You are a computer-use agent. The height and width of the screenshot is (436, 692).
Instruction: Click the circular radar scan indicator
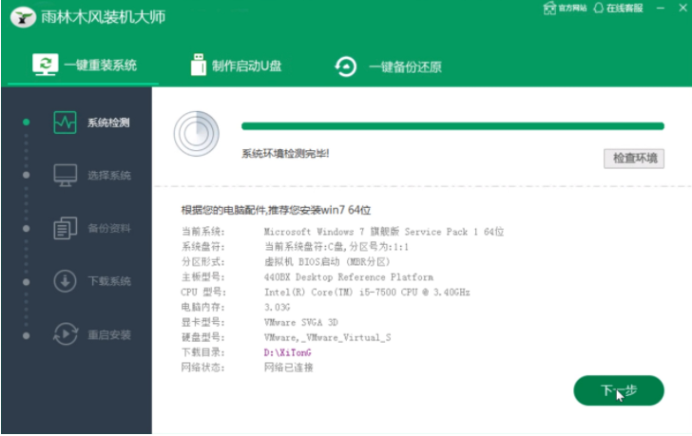click(x=197, y=134)
